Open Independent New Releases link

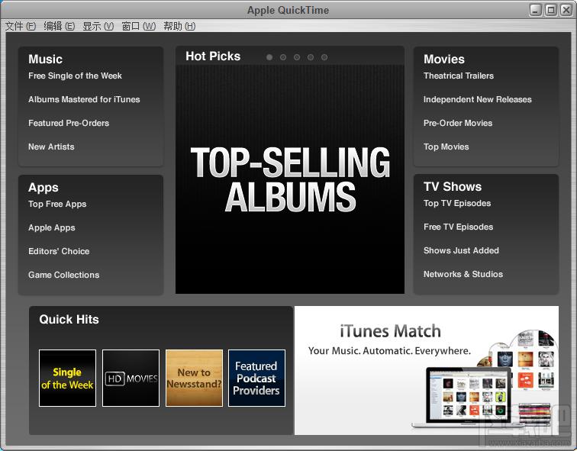[x=477, y=99]
